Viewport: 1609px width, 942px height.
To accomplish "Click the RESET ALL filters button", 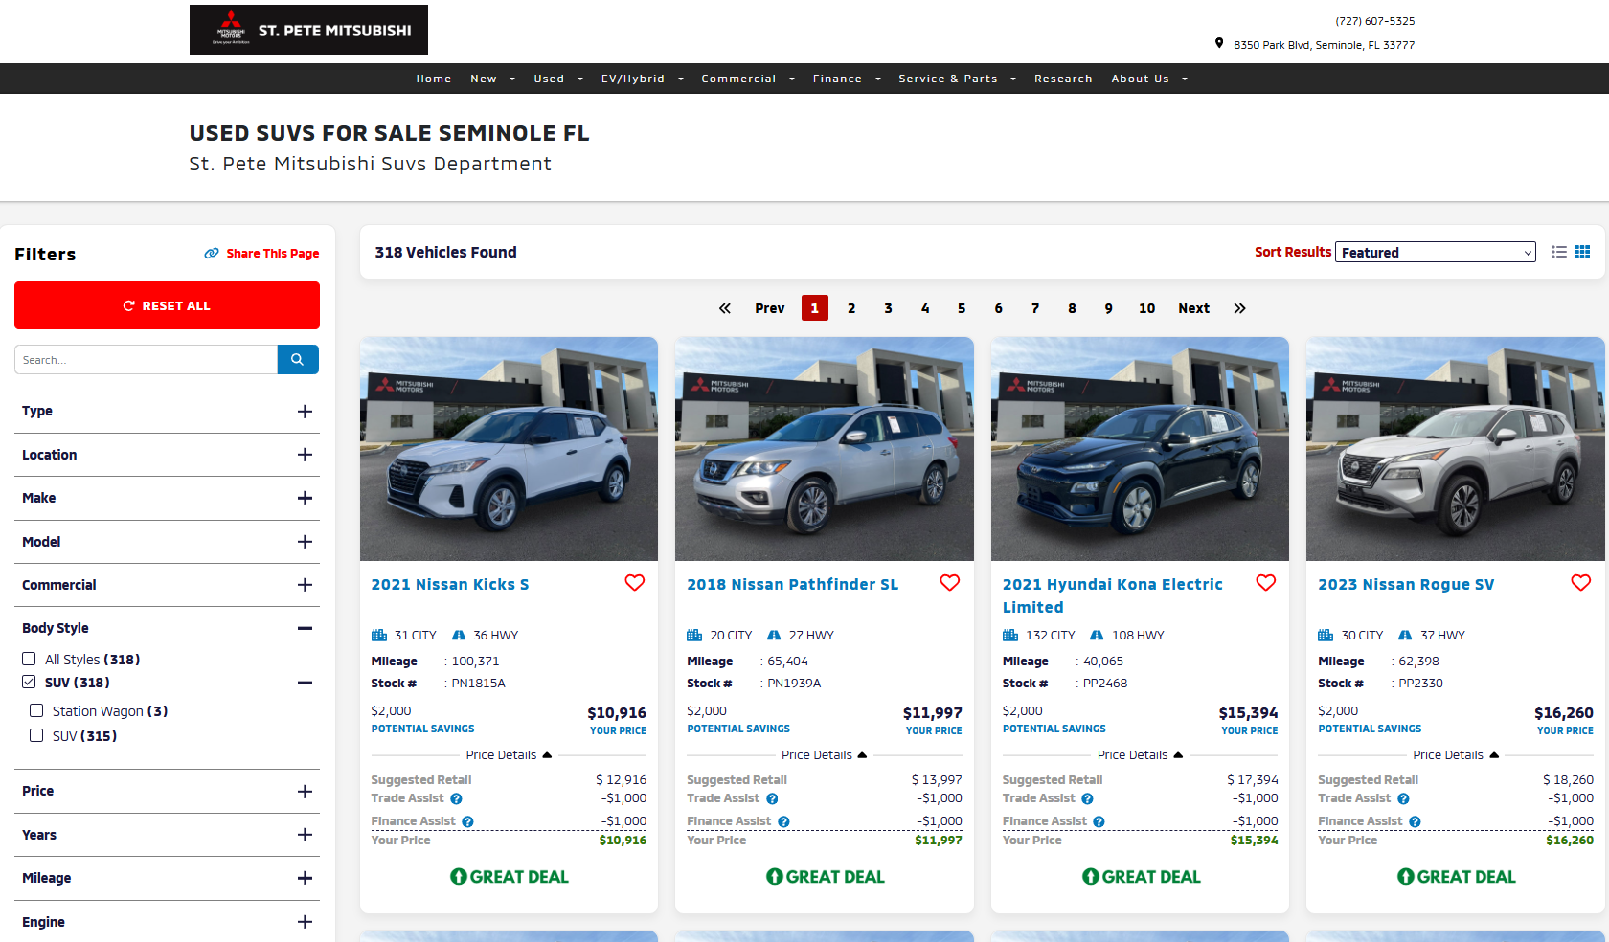I will [x=168, y=305].
